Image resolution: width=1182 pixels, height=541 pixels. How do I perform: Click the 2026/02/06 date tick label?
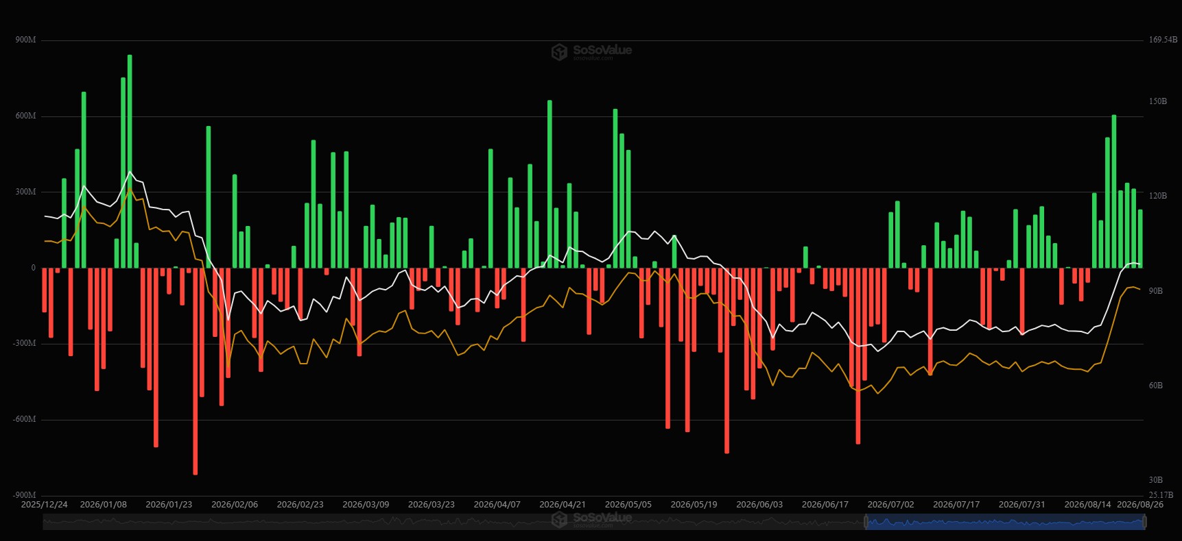235,505
